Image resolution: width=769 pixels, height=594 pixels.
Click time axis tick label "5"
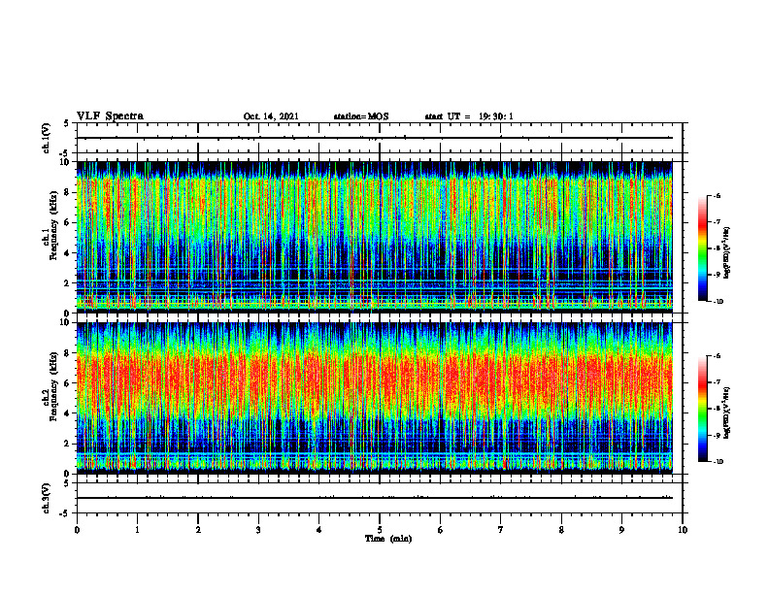pos(380,530)
